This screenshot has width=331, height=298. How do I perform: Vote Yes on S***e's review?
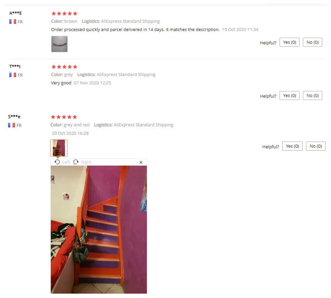click(x=292, y=146)
